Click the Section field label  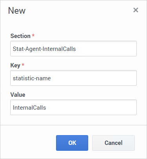[20, 36]
